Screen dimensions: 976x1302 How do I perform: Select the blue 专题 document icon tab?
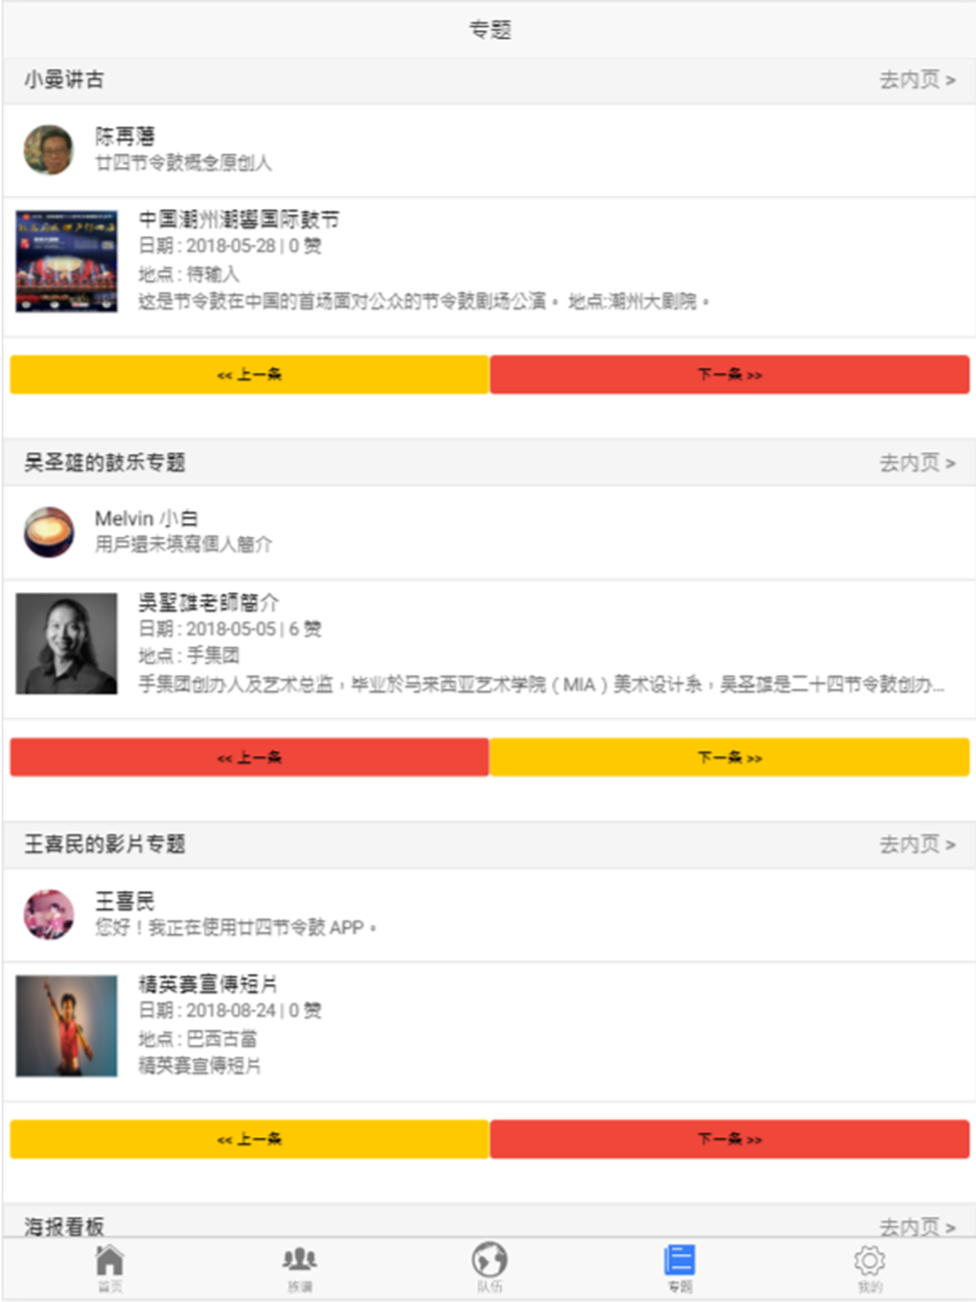pyautogui.click(x=679, y=1267)
